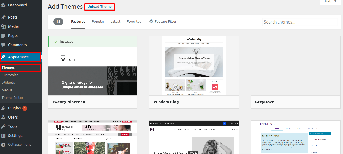The width and height of the screenshot is (343, 154).
Task: Open the Help dropdown tab
Action: (x=331, y=2)
